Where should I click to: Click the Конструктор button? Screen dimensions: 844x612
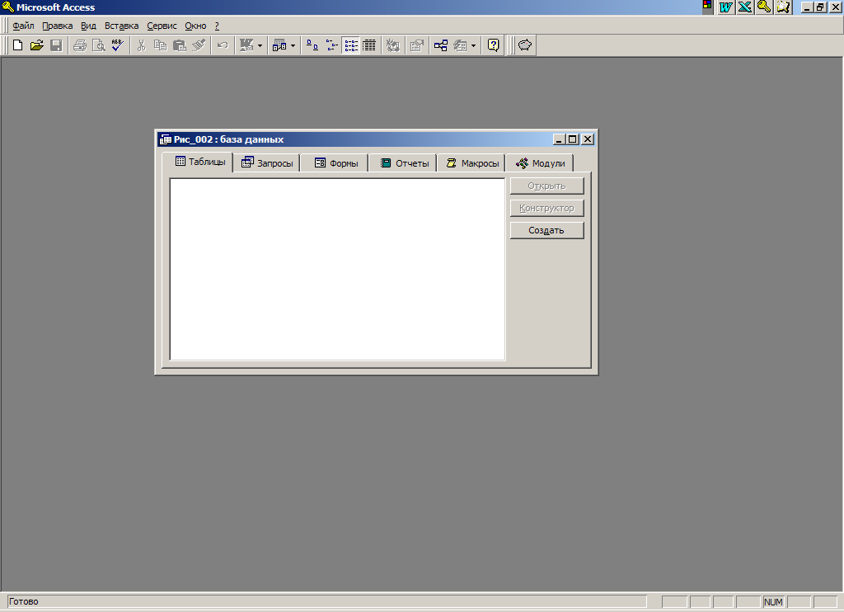[x=547, y=208]
